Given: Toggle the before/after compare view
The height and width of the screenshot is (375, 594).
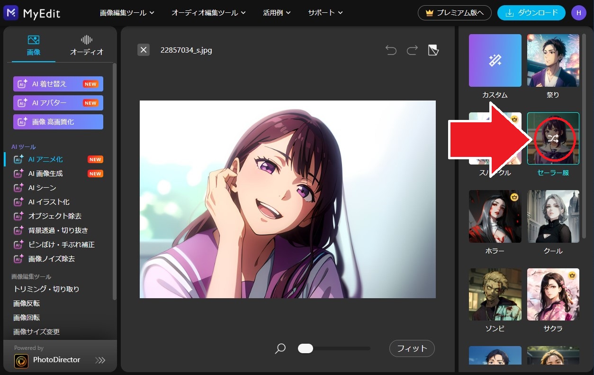Looking at the screenshot, I should point(432,49).
